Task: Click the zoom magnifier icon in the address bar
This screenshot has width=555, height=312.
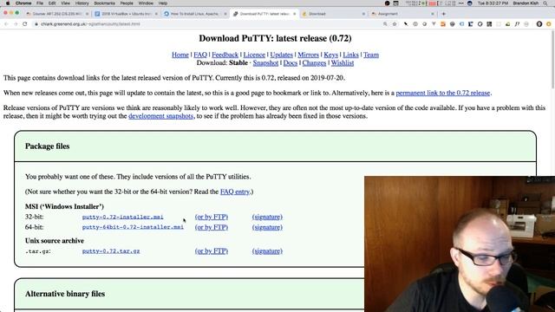Action: 385,24
